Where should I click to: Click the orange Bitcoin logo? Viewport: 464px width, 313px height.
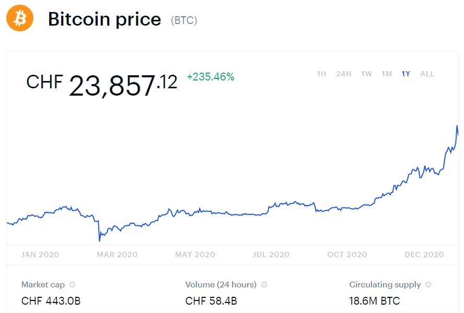point(20,19)
